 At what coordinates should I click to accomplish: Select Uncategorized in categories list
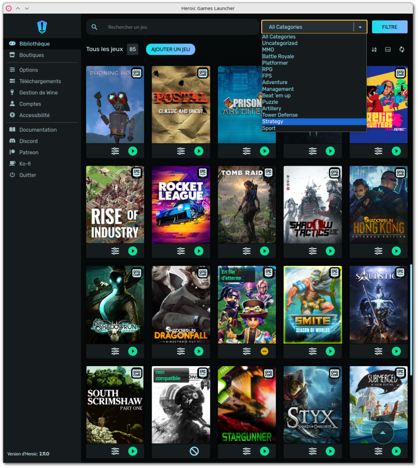click(x=314, y=43)
